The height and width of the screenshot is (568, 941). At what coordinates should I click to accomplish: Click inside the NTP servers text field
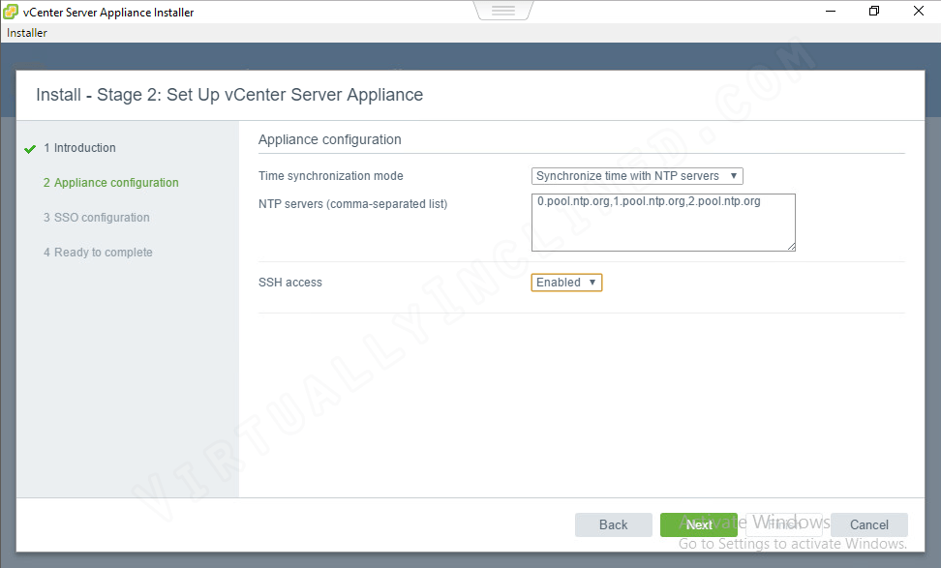[663, 222]
